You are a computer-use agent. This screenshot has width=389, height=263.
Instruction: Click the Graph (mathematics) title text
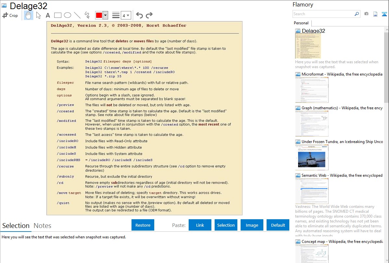[x=342, y=108]
